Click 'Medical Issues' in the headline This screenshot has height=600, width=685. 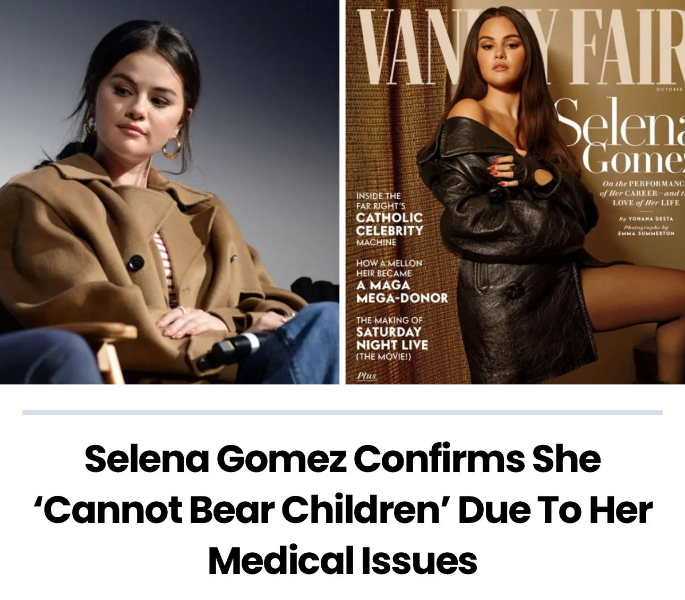tap(343, 561)
